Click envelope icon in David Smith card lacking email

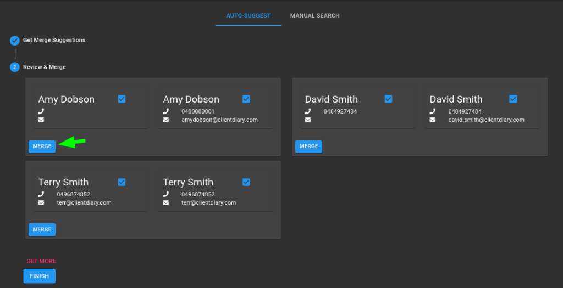coord(308,120)
